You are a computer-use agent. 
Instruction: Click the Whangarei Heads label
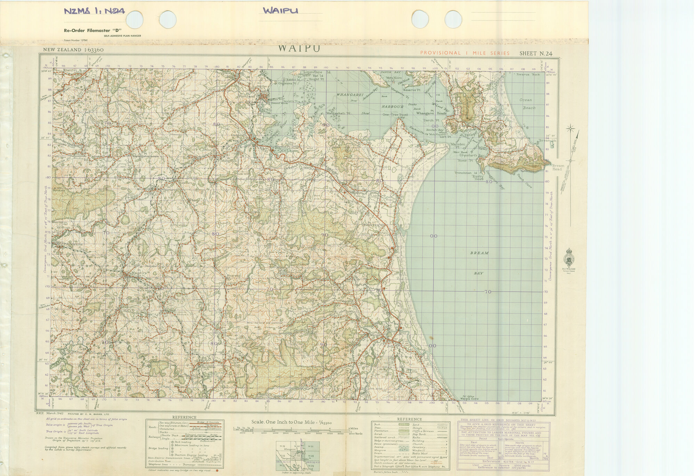(431, 113)
